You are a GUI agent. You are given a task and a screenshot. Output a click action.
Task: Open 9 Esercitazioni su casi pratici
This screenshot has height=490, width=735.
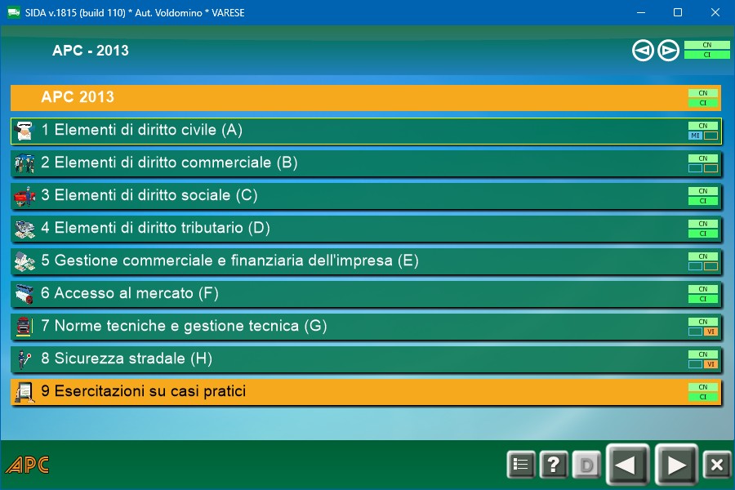[x=144, y=391]
